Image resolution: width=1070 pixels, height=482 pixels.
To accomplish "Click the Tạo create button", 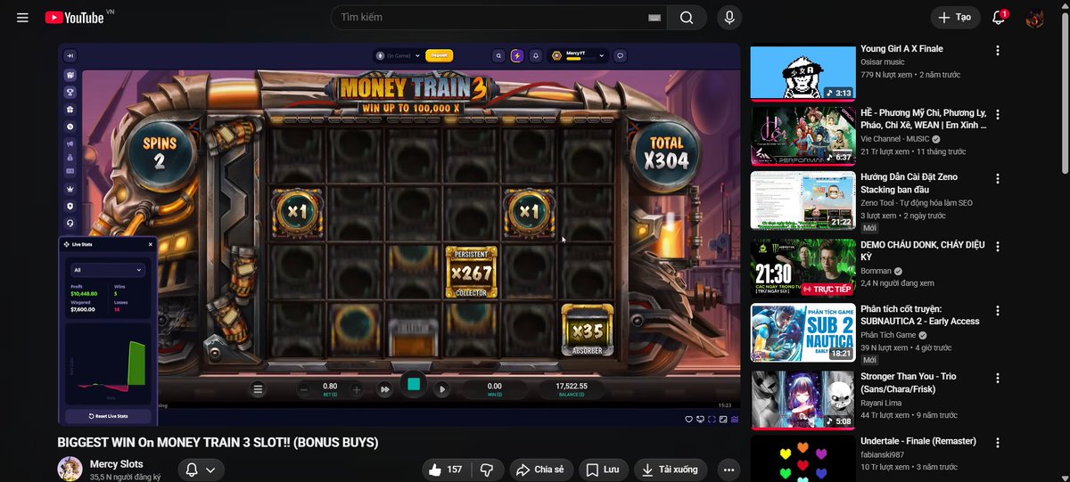I will (x=955, y=18).
